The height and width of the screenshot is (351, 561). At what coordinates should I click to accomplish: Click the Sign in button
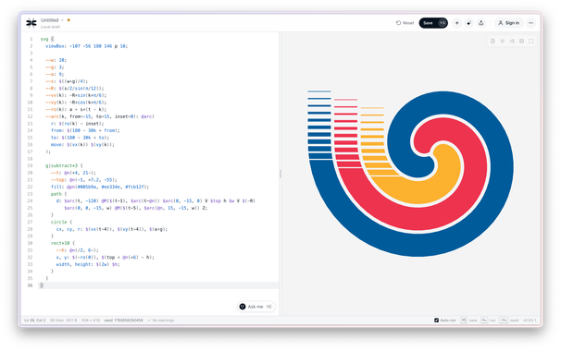click(x=509, y=23)
